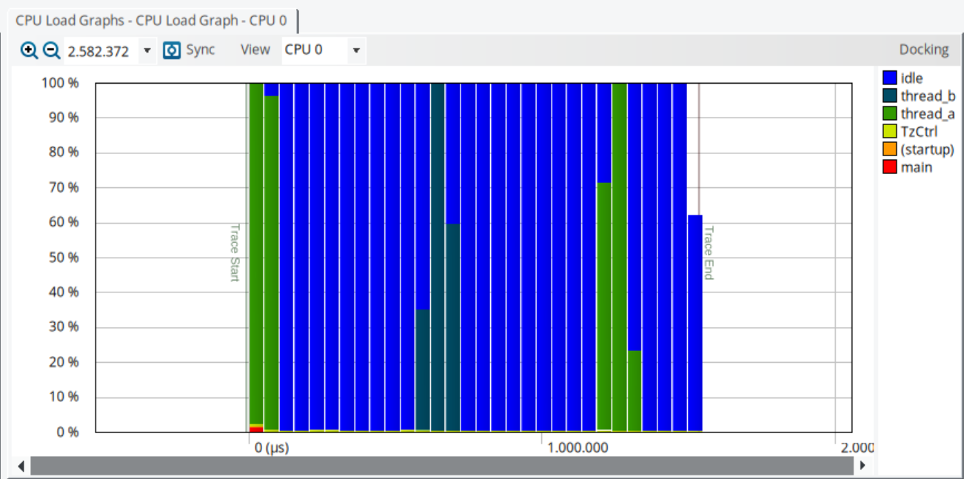
Task: Click the idle blue color swatch
Action: [889, 78]
